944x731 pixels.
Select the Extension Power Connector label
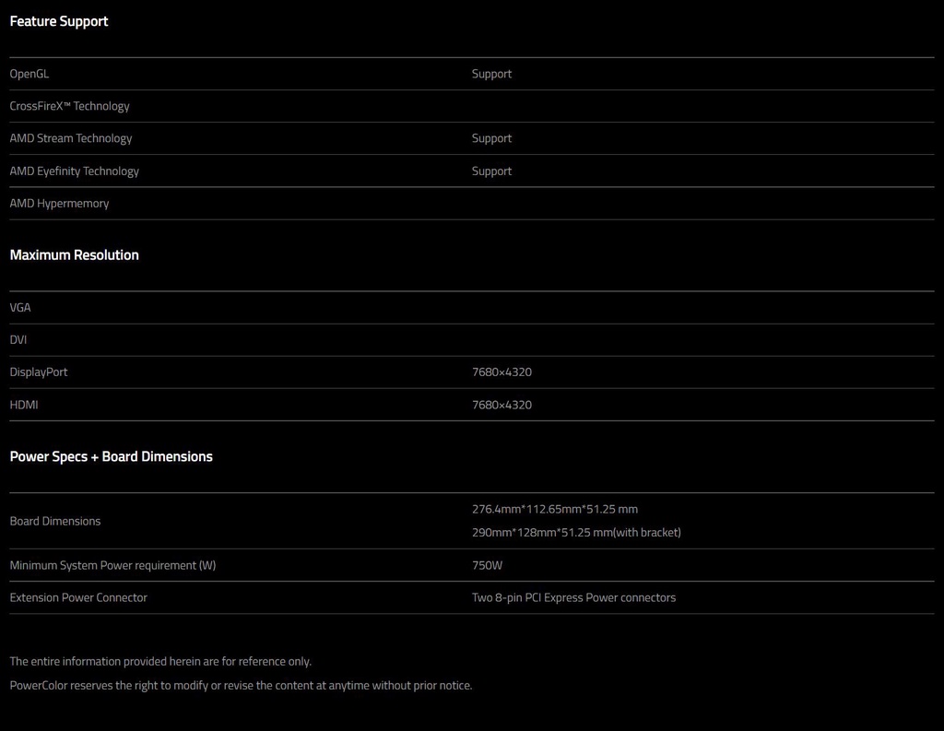(x=78, y=597)
